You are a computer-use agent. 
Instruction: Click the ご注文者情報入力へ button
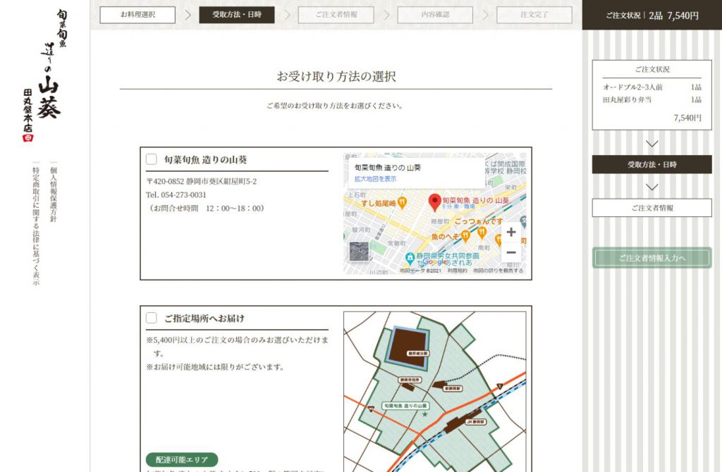pos(651,258)
